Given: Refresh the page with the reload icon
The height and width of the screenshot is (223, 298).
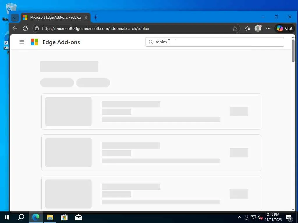Looking at the screenshot, I should coord(25,28).
